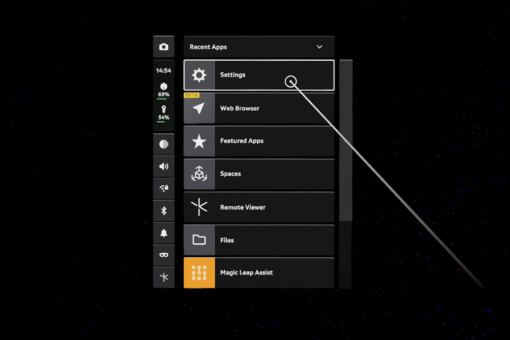Click the 54% controller battery indicator
This screenshot has height=340, width=510.
point(164,113)
